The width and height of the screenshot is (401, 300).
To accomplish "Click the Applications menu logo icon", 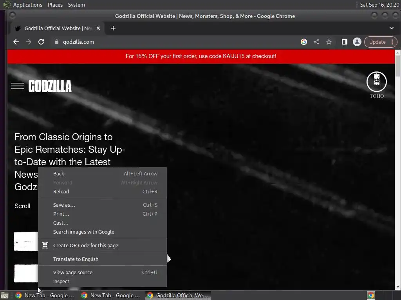I will (6, 5).
